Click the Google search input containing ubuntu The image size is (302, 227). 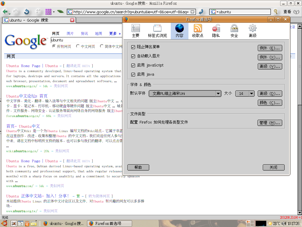86,40
